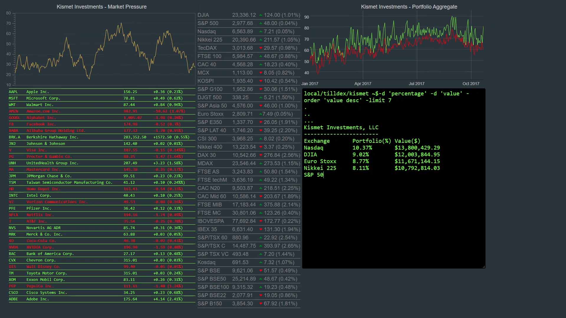566x318 pixels.
Task: Click the green up arrow beside DJIA
Action: tap(261, 15)
